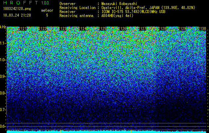
Task: Click the kHz axis unit label
Action: click(x=3, y=27)
